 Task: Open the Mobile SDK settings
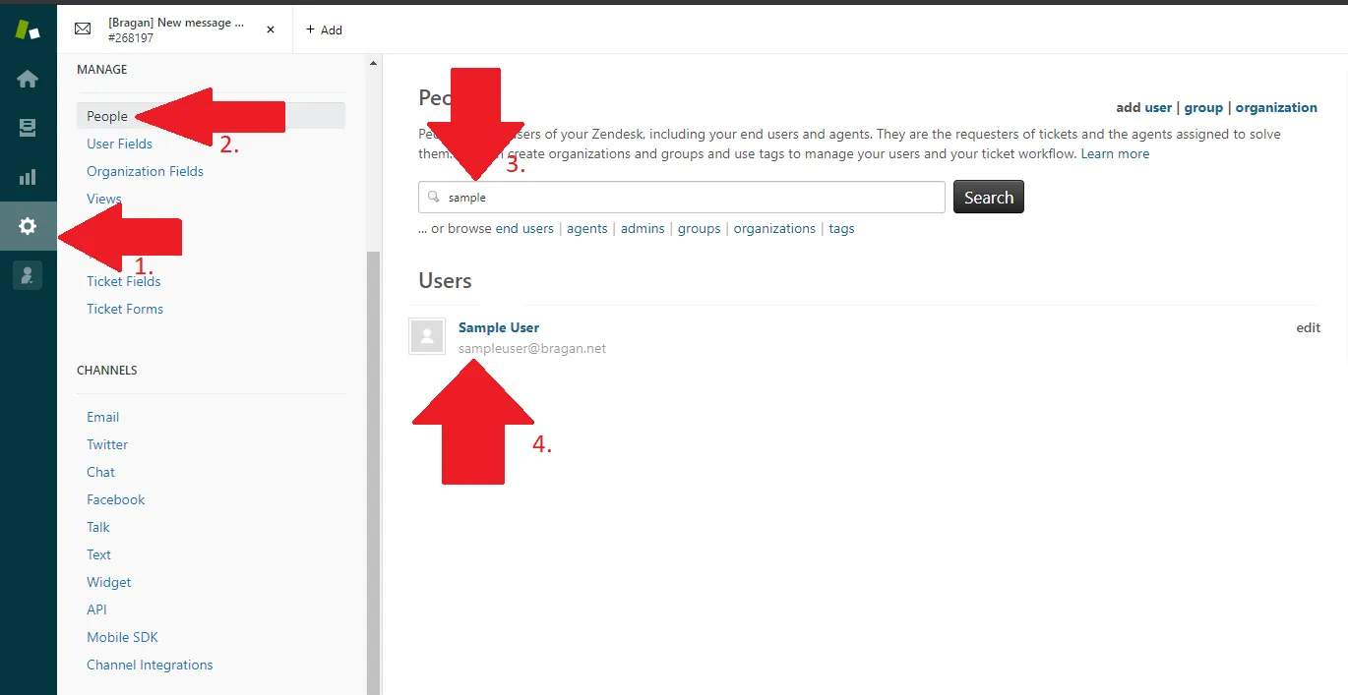coord(122,637)
